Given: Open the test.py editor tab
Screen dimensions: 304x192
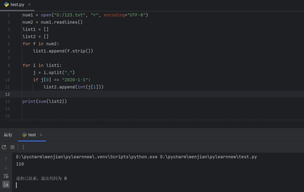Looking at the screenshot, I should click(17, 5).
